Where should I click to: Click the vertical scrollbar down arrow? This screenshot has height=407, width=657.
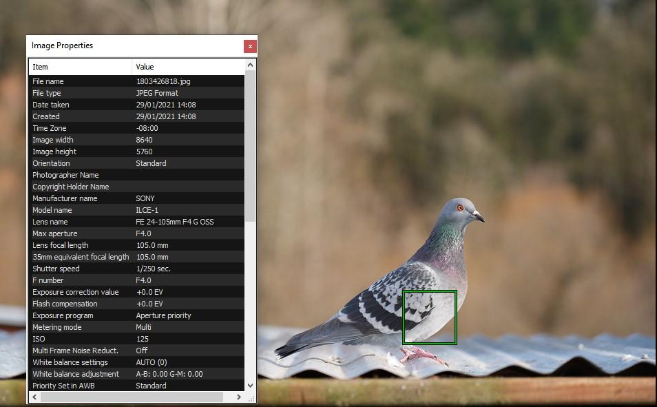tap(250, 385)
